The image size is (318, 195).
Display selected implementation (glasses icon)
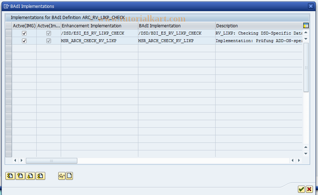[x=62, y=176]
